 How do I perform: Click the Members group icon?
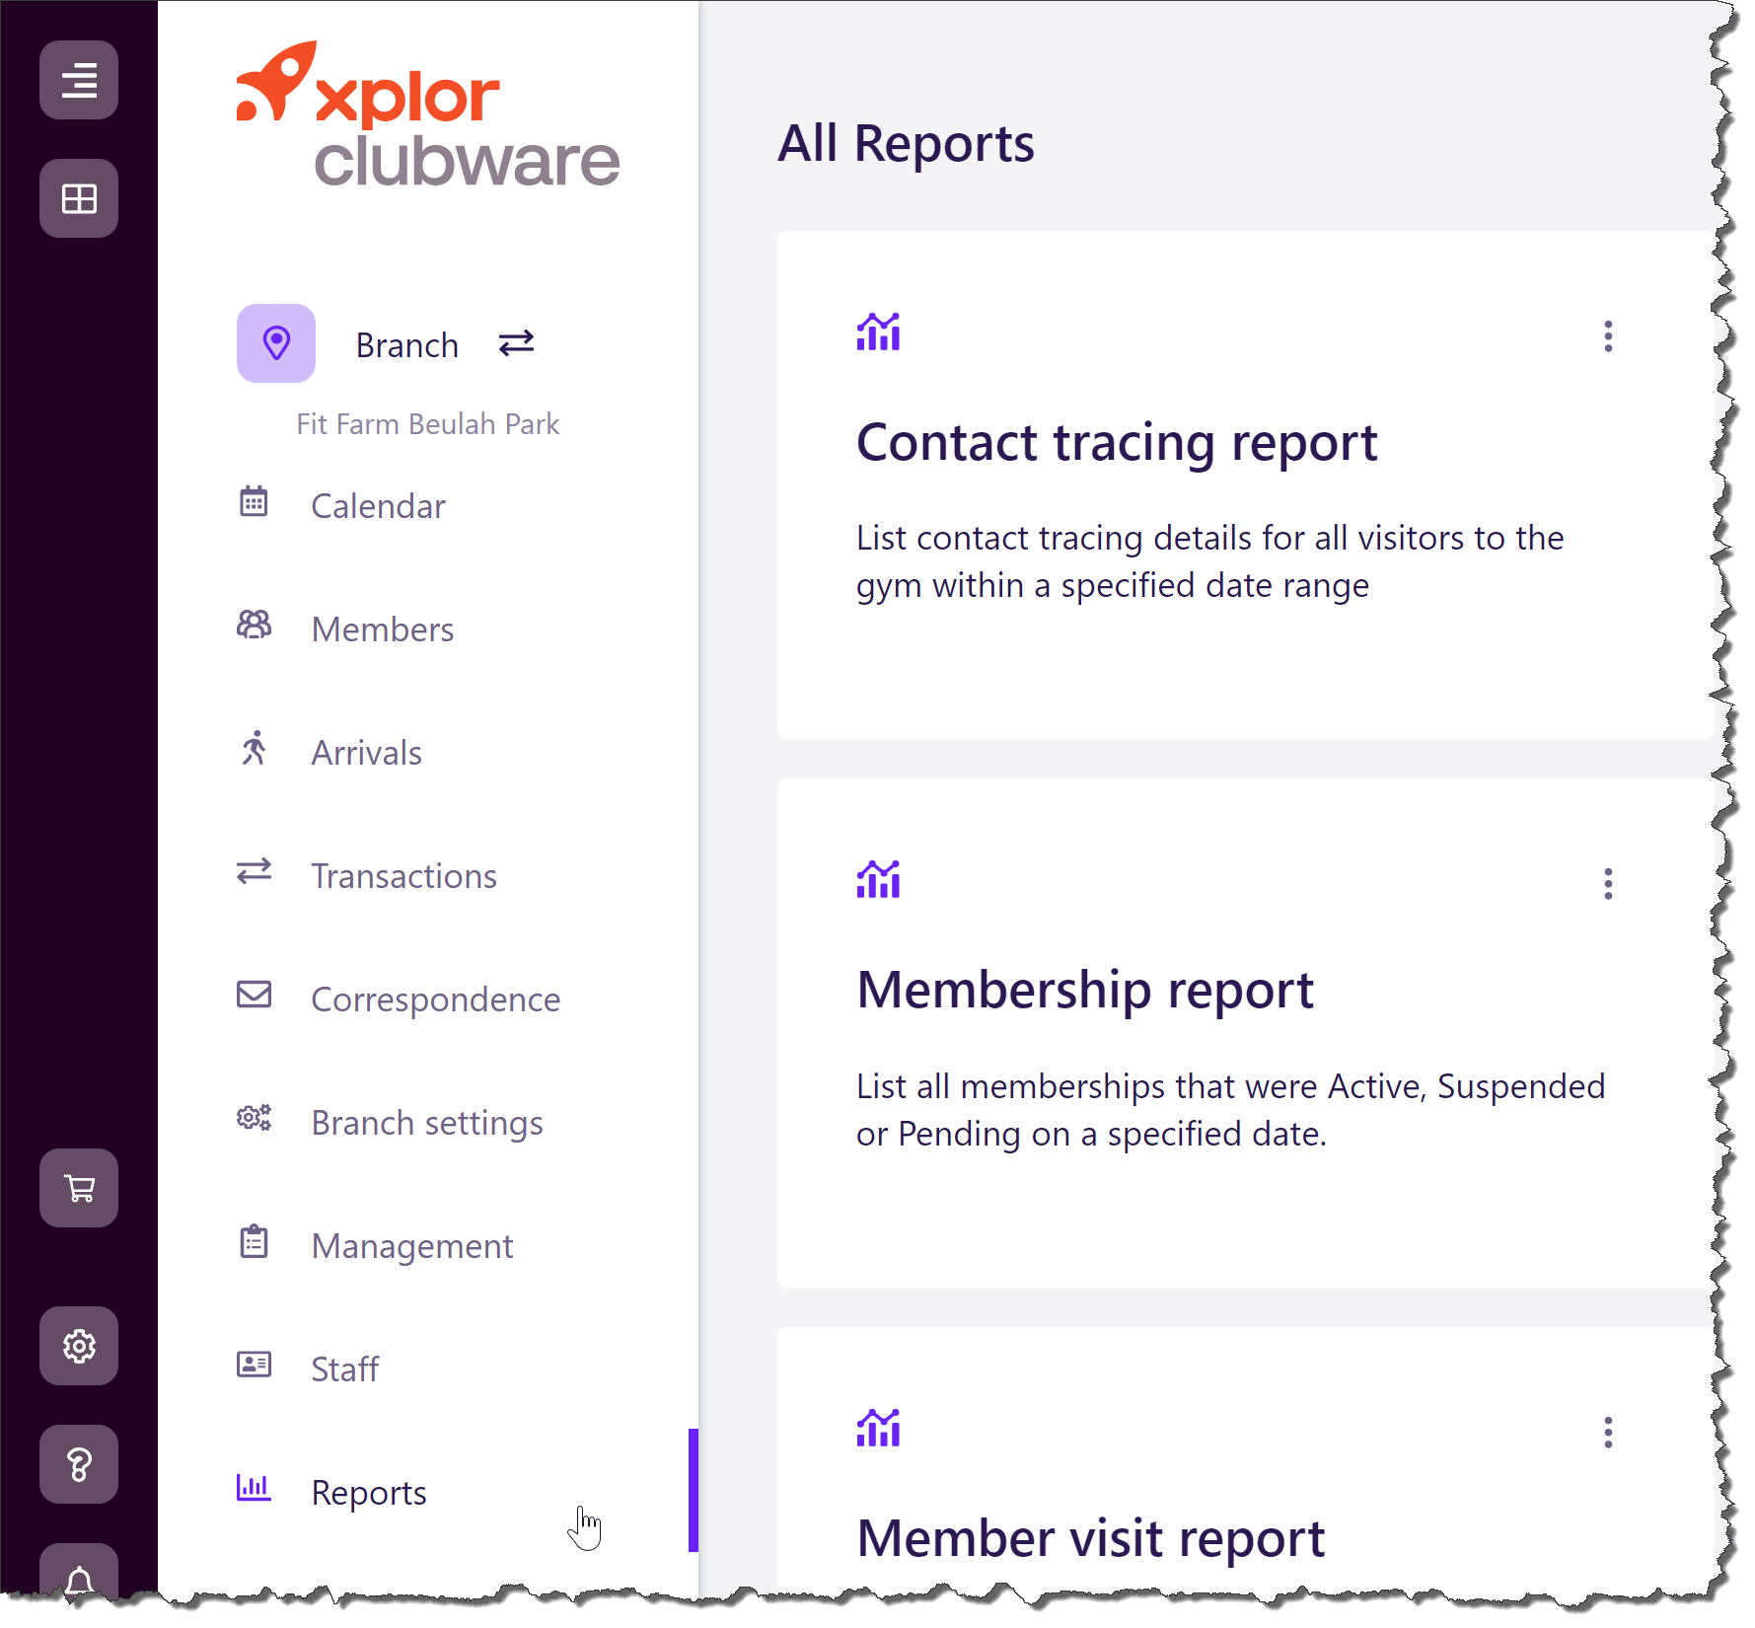pyautogui.click(x=254, y=625)
